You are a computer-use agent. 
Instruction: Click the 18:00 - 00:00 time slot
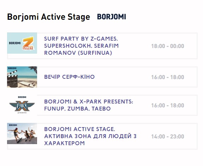[x=168, y=46]
